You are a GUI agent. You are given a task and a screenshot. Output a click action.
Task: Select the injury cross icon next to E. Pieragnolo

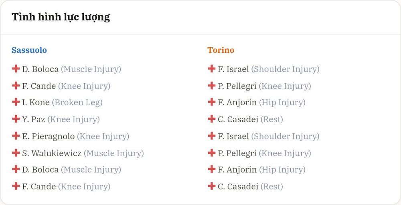[x=16, y=136]
